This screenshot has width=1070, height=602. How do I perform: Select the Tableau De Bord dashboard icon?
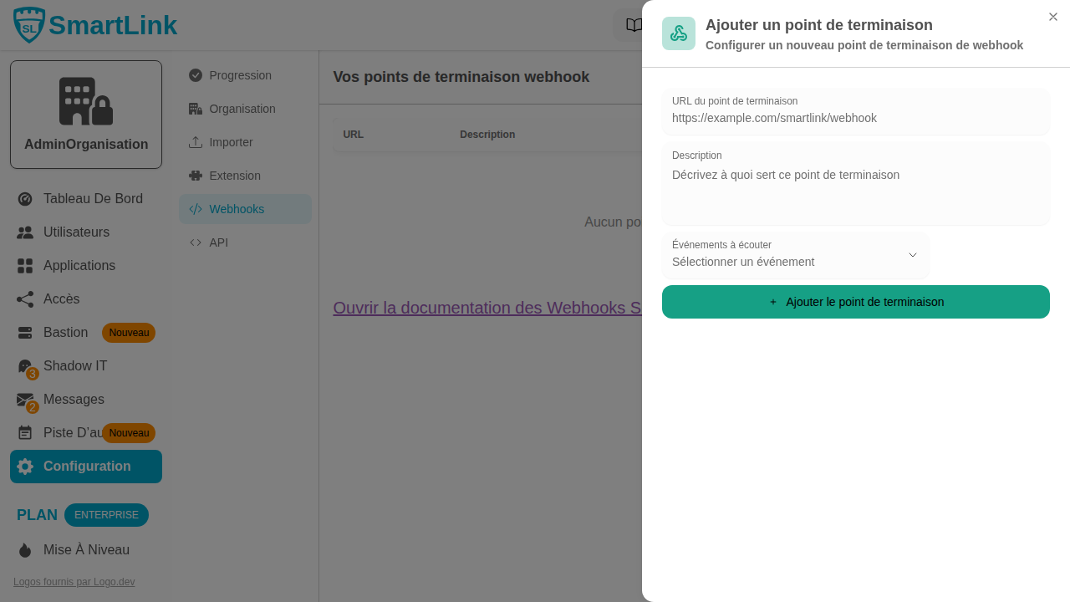click(25, 199)
